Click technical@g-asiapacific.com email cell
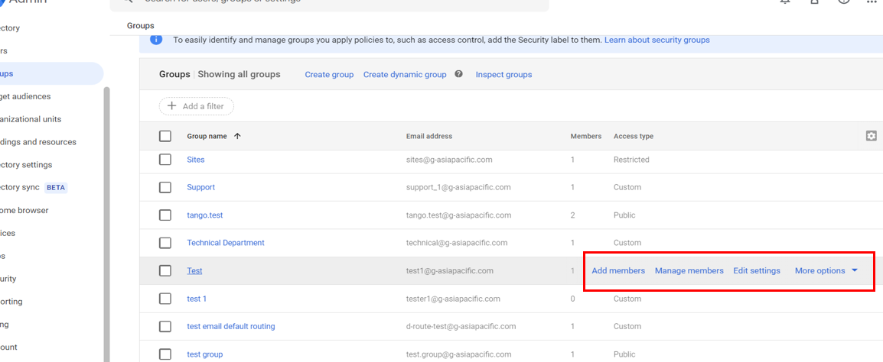 pyautogui.click(x=457, y=243)
